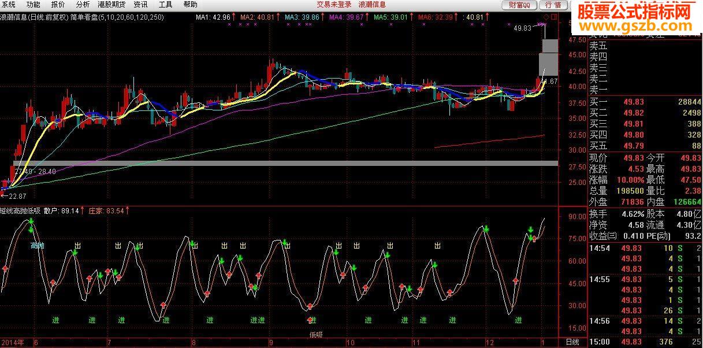The width and height of the screenshot is (703, 348).
Task: Click the 外盘 71836 value
Action: [x=633, y=202]
